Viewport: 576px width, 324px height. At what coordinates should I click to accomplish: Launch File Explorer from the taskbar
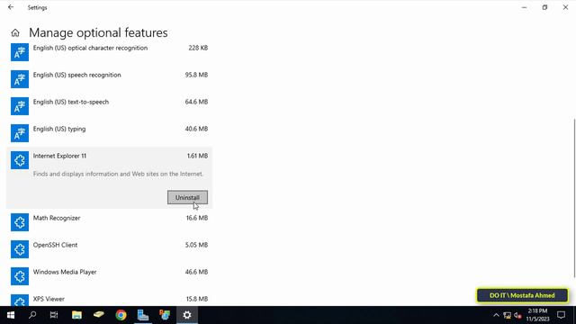[76, 315]
